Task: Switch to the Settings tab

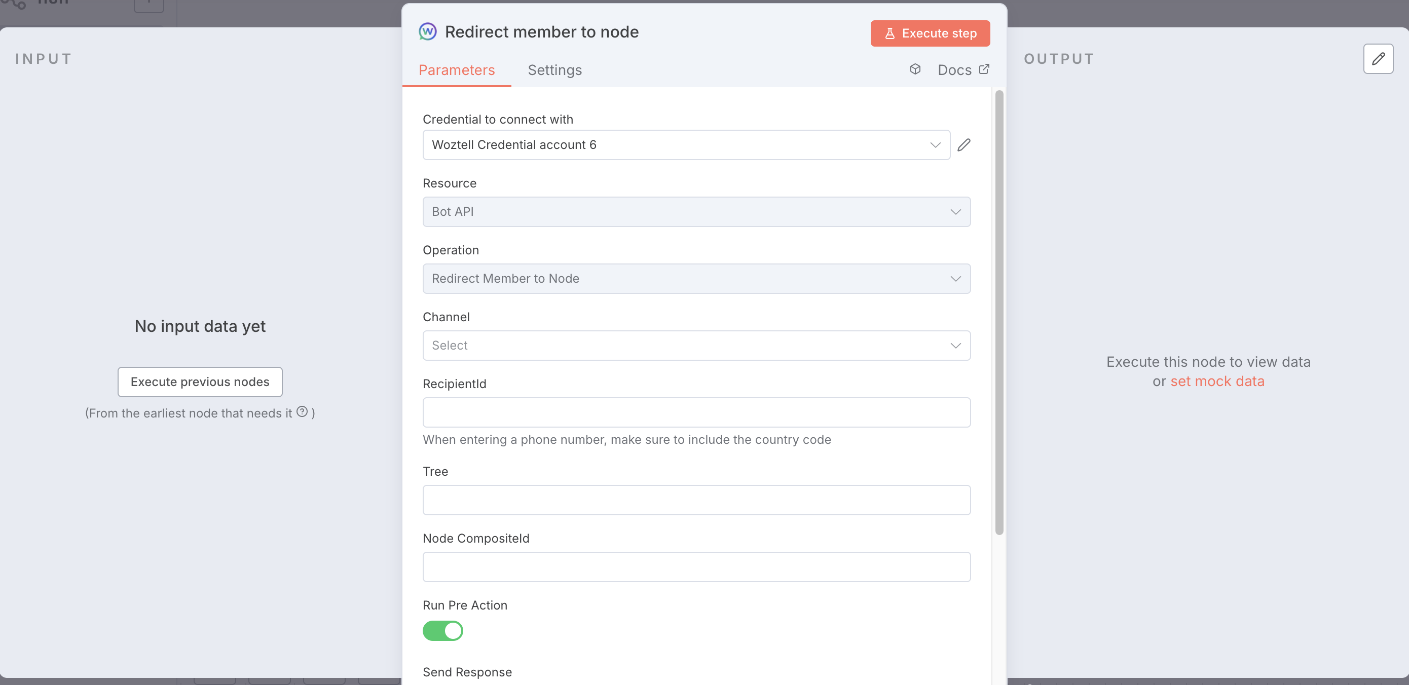Action: click(x=554, y=70)
